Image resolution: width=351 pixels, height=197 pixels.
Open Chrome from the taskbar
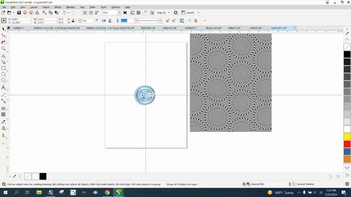(107, 192)
